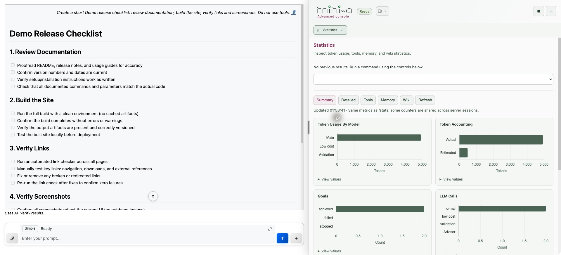The width and height of the screenshot is (561, 255).
Task: Click the chat response scrollbar
Action: [302, 74]
